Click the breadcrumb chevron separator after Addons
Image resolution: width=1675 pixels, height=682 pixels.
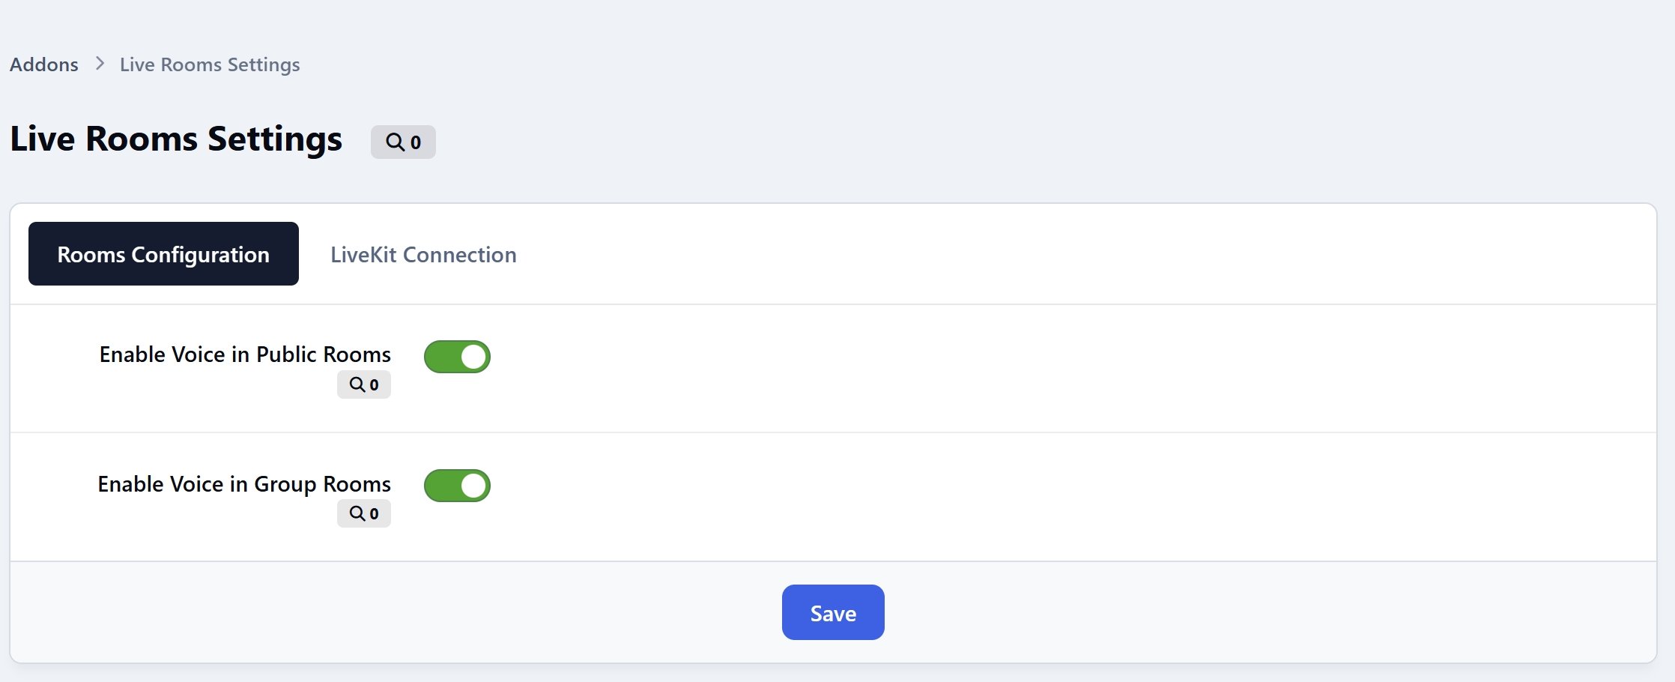tap(100, 64)
